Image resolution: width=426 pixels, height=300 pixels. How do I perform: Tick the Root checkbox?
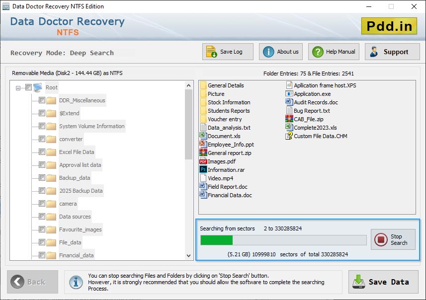(28, 87)
